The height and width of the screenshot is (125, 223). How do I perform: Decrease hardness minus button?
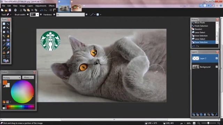(x=54, y=15)
